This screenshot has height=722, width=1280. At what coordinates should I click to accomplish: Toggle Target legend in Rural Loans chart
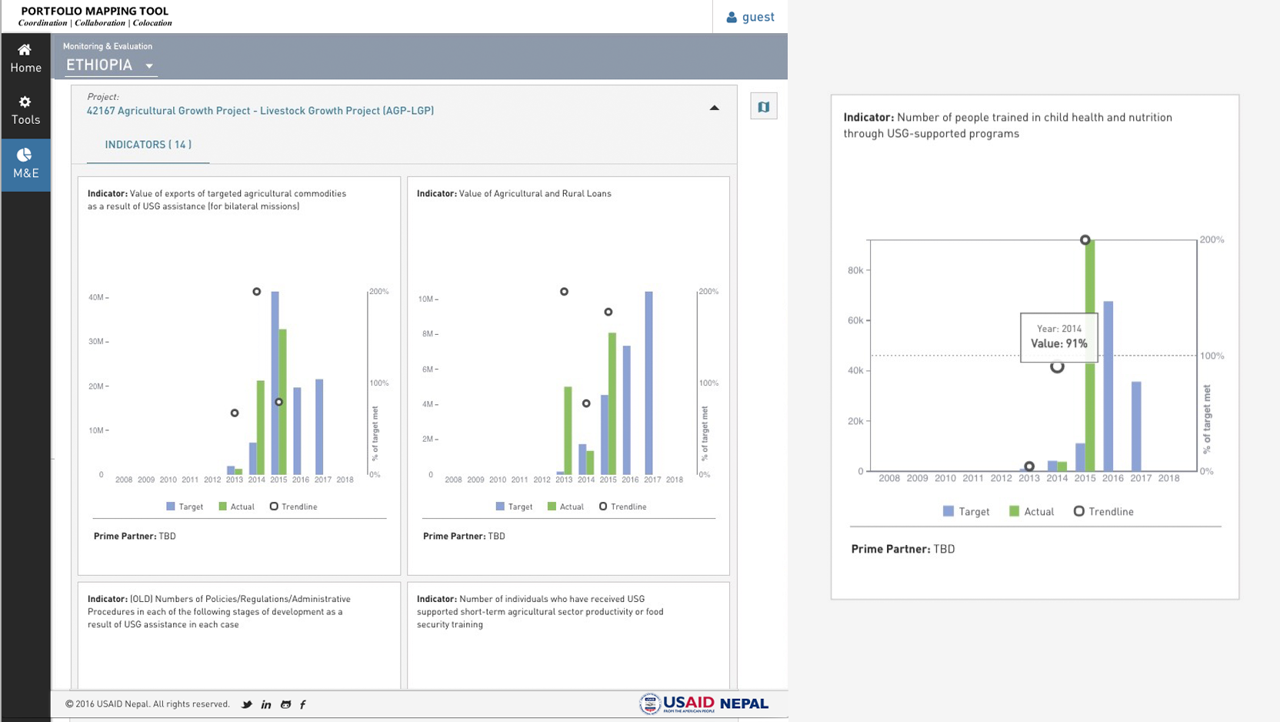(514, 506)
